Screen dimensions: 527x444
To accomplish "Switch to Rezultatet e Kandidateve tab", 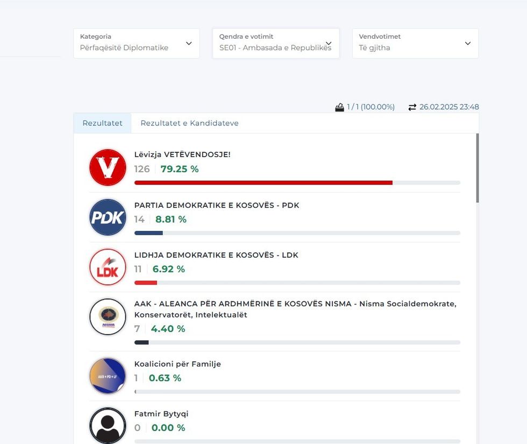I will [x=189, y=123].
